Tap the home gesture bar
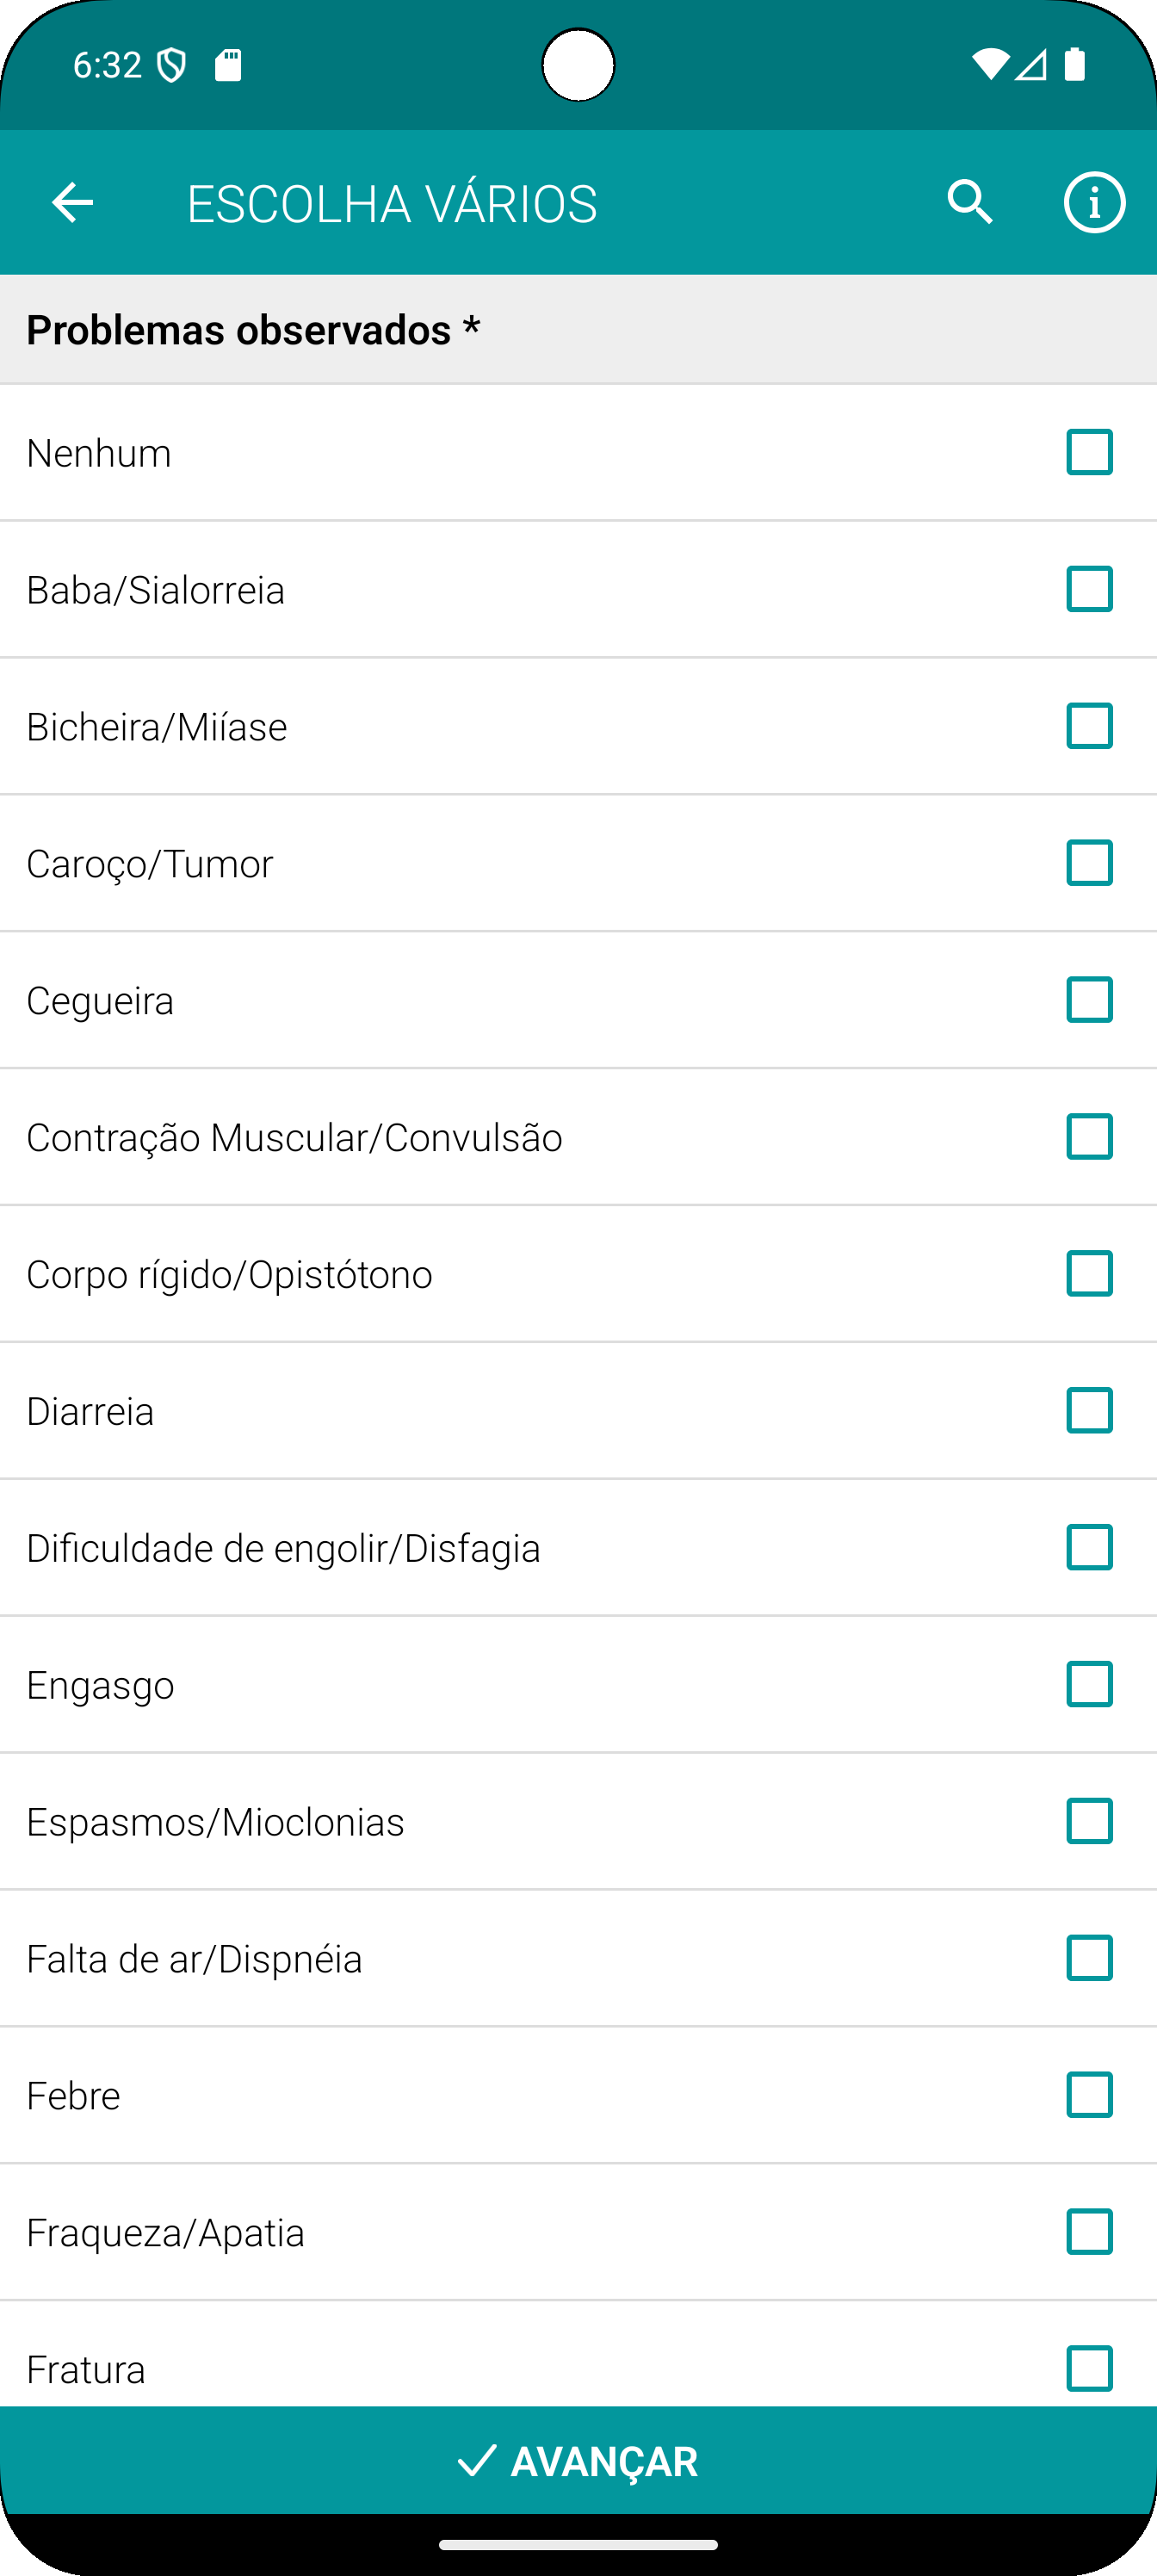Screen dimensions: 1157x2576 pos(578,2544)
